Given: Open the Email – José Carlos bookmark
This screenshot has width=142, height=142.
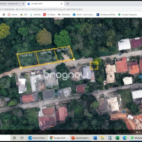Looking at the screenshot, I should click(x=83, y=15).
